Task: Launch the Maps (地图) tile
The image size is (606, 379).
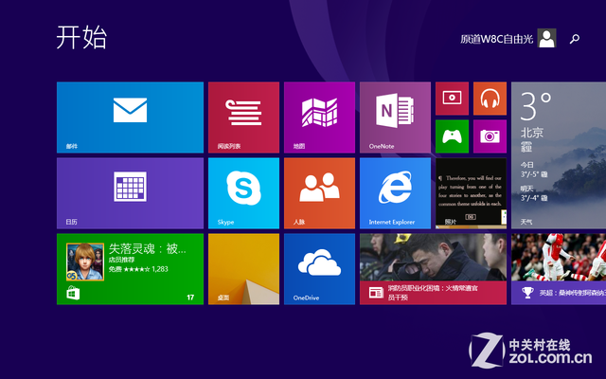Action: click(x=319, y=117)
